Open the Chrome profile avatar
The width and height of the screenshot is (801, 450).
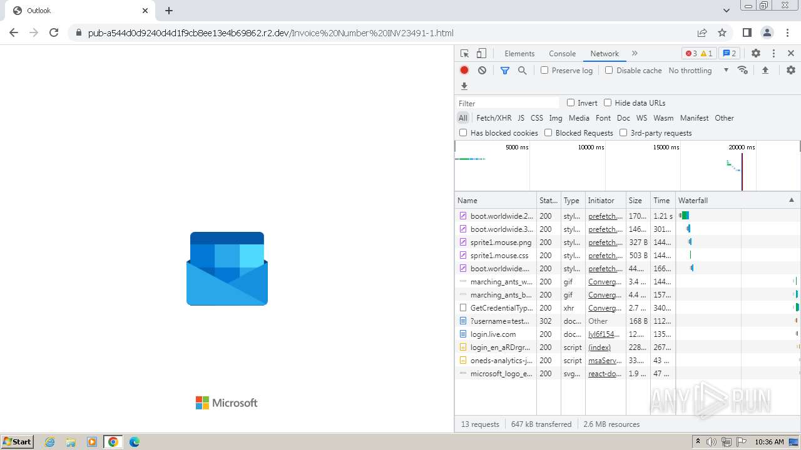click(x=767, y=32)
